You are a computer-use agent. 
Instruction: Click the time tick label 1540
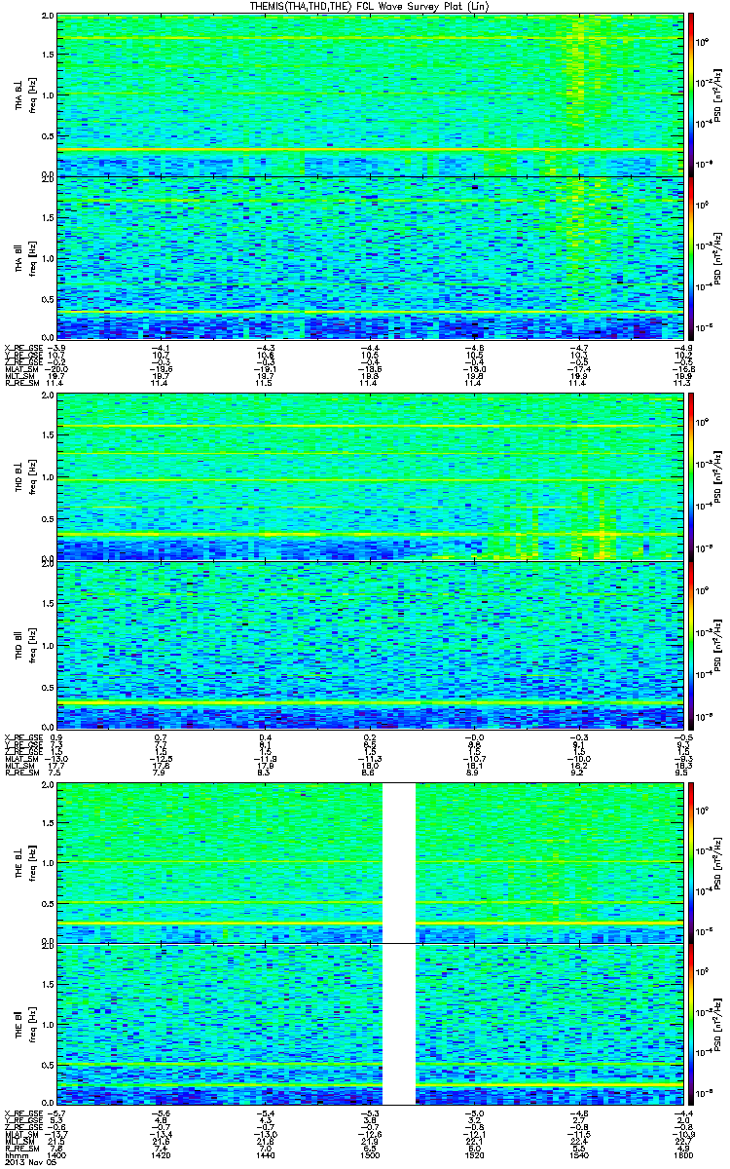577,1154
